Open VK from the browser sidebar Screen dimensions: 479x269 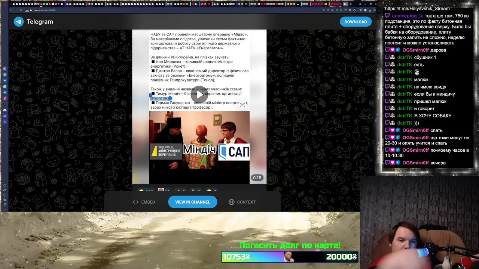pyautogui.click(x=5, y=92)
